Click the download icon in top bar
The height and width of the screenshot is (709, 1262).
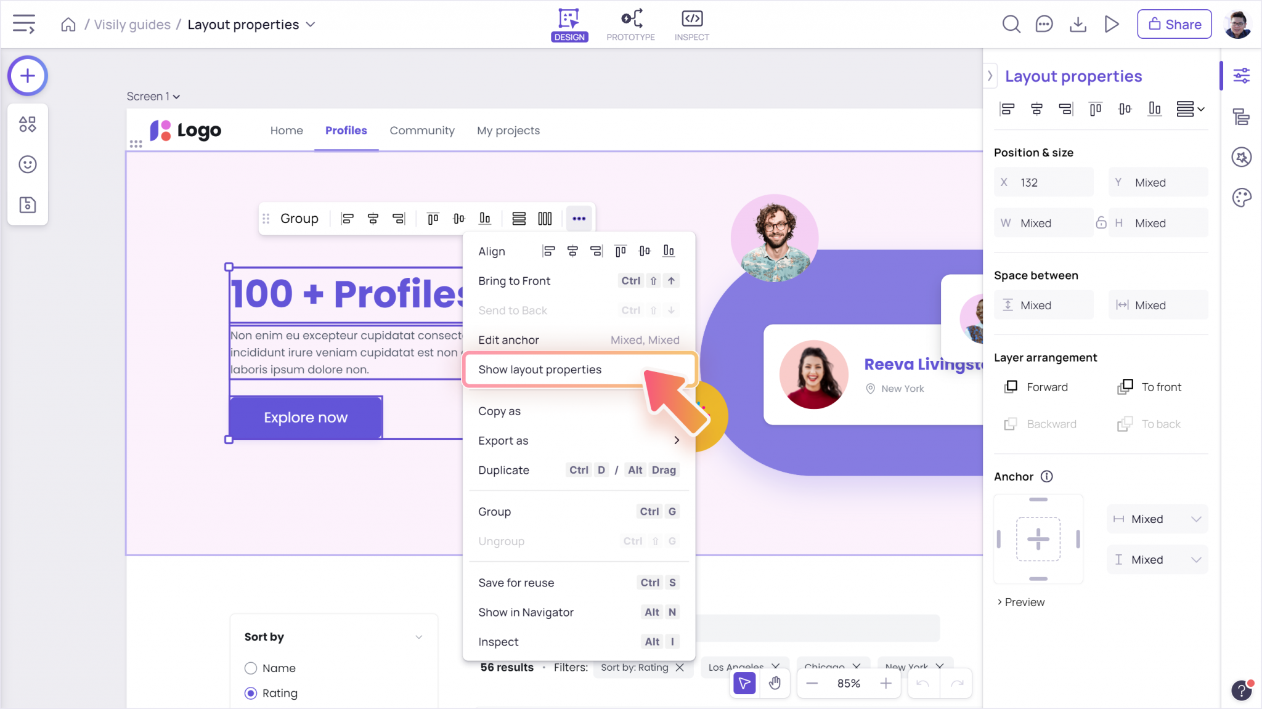[1078, 25]
